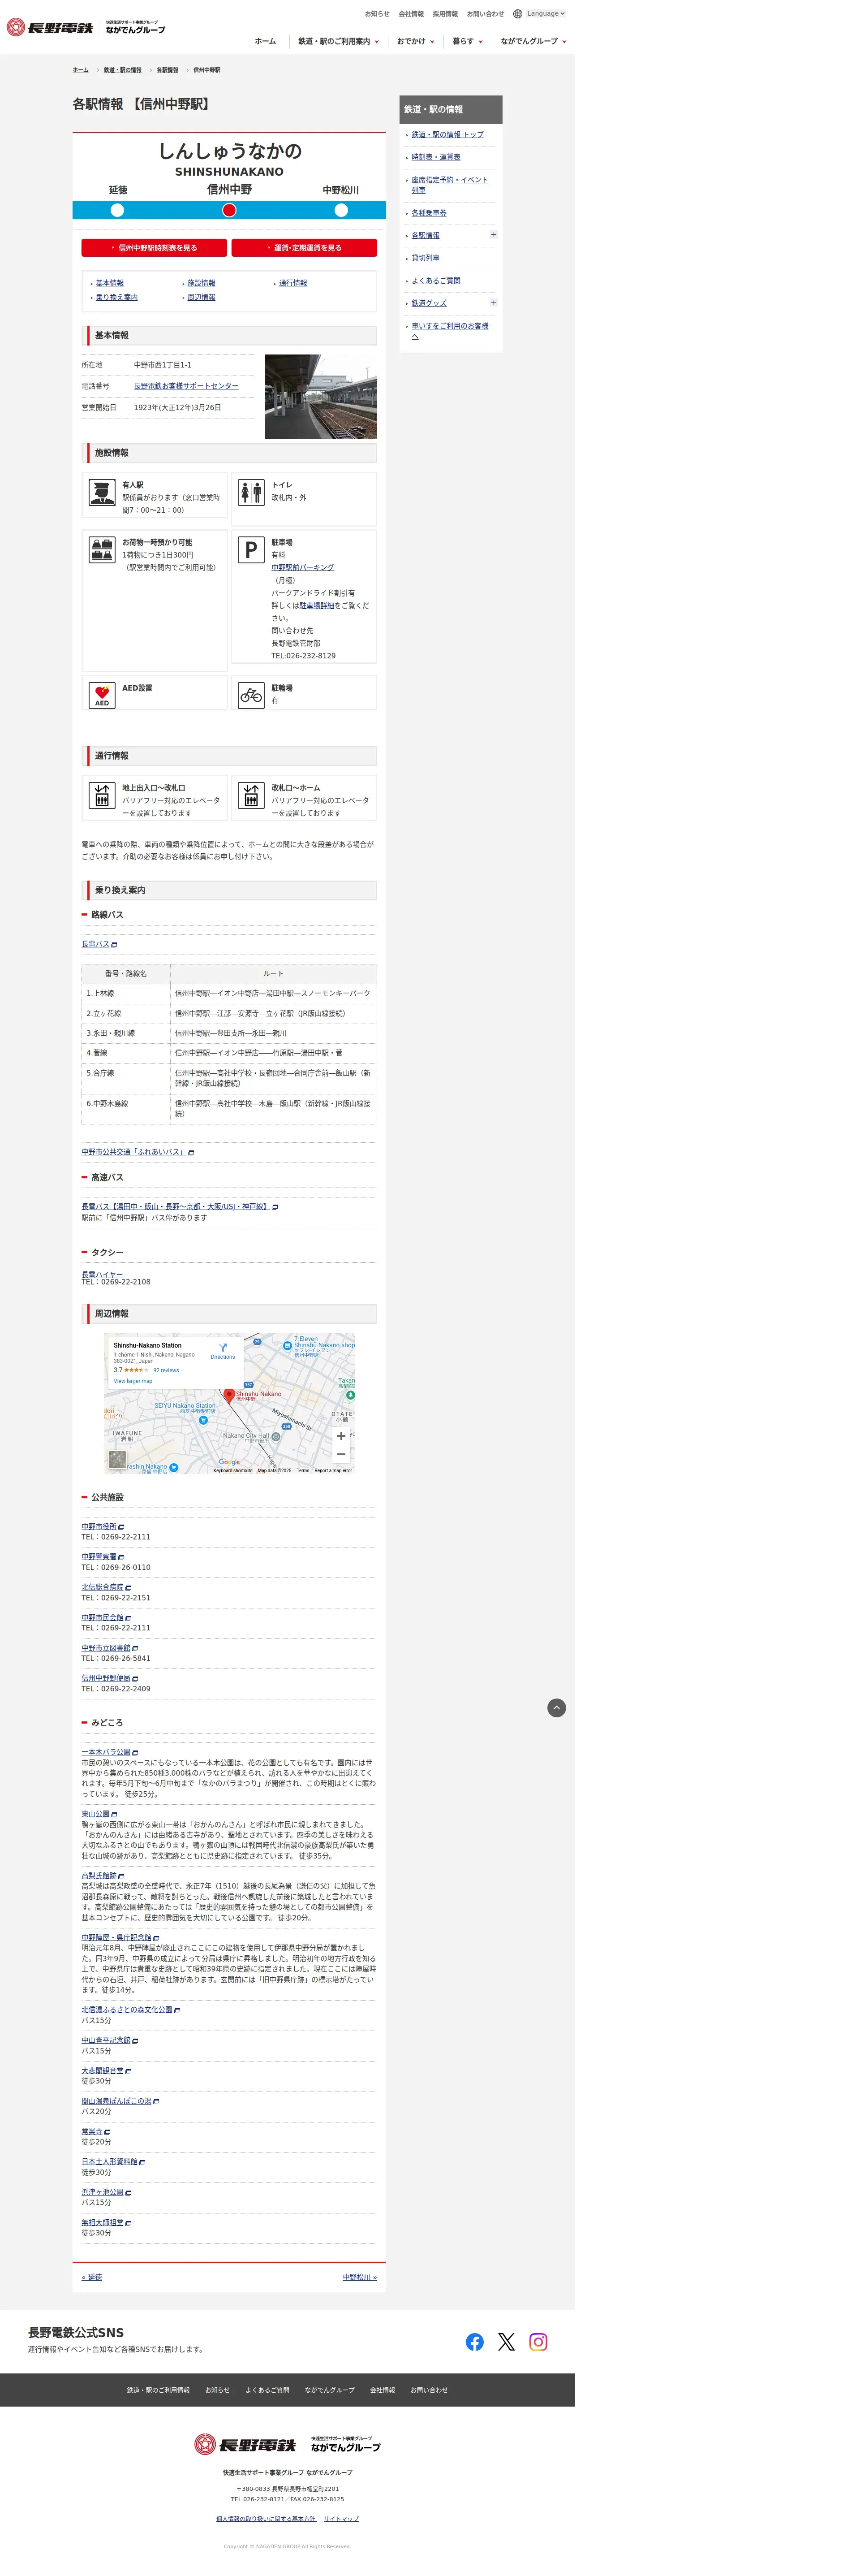Click elevator icon for 改札口〜ホーム
Viewport: 860px width, 2576px height.
(251, 795)
